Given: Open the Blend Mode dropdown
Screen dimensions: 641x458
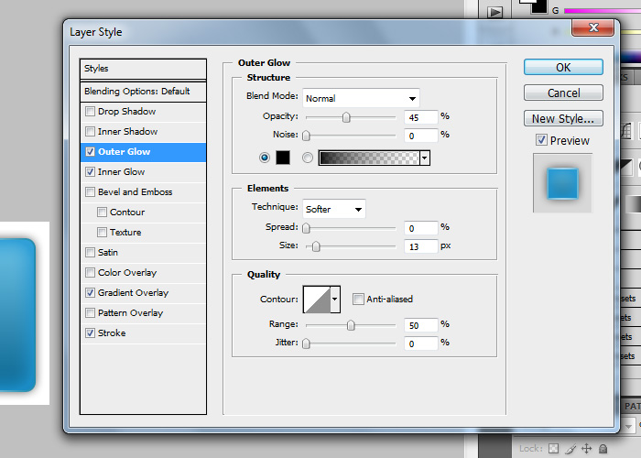Looking at the screenshot, I should 361,98.
